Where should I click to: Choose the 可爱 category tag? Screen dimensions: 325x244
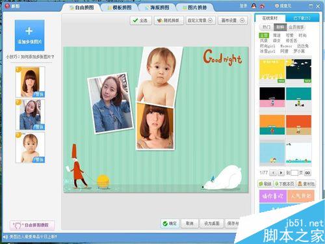[x=289, y=35]
